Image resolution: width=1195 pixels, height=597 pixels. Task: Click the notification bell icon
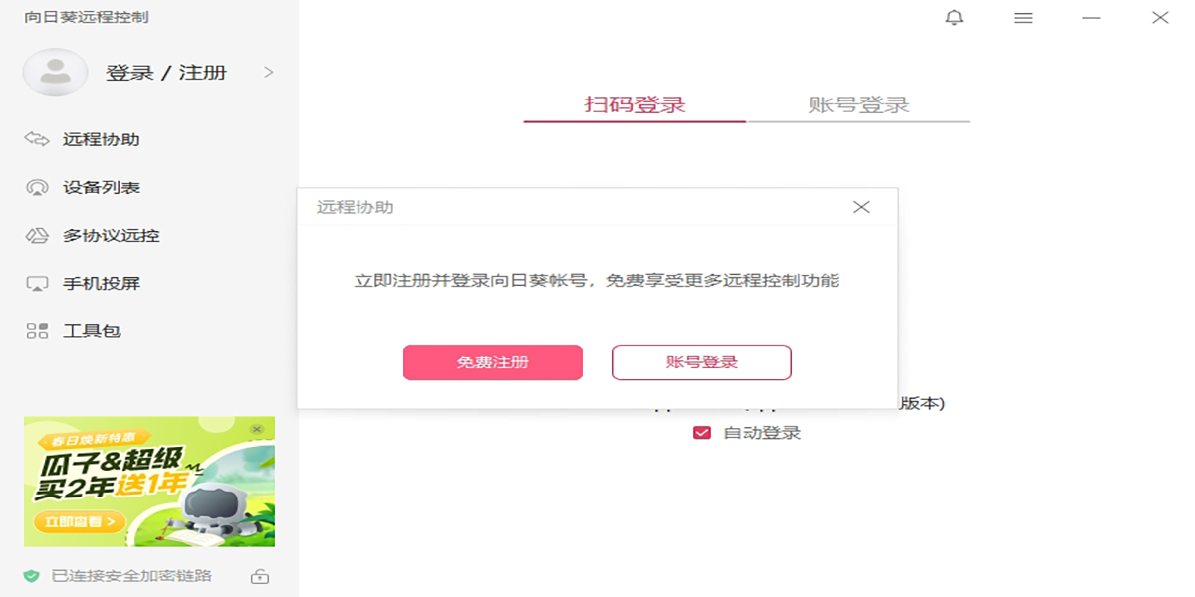pyautogui.click(x=953, y=17)
